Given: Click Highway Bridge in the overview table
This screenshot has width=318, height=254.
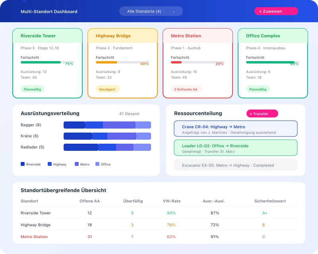Looking at the screenshot, I should [35, 225].
